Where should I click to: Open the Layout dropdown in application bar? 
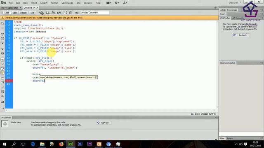tap(108, 3)
